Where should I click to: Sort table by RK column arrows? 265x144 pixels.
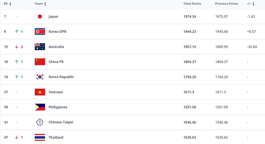(x=10, y=4)
